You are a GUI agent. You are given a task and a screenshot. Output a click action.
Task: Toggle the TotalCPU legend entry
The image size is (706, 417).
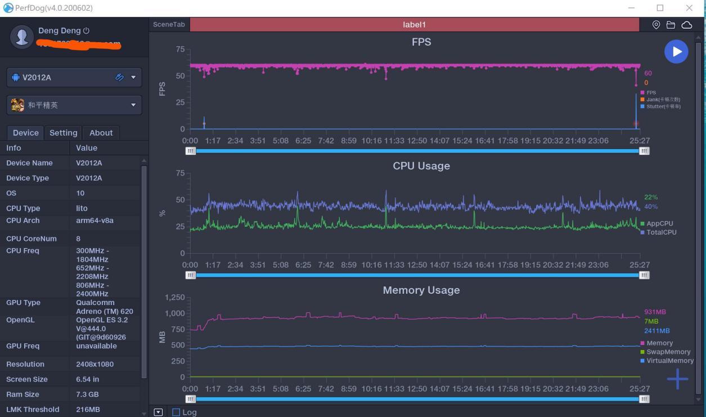coord(658,232)
